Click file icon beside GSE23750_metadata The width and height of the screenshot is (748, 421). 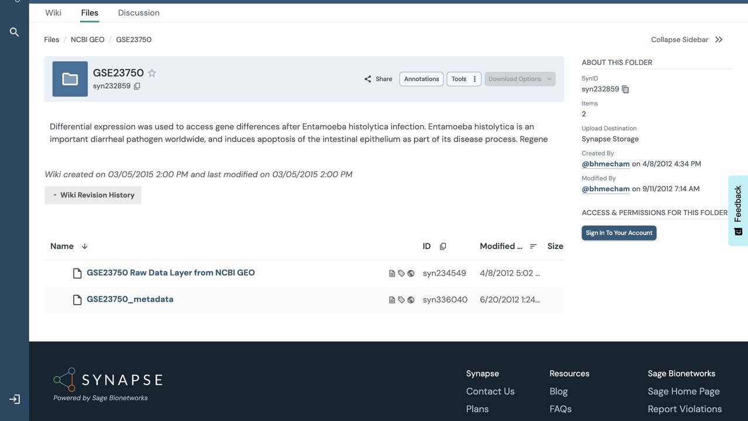point(77,300)
